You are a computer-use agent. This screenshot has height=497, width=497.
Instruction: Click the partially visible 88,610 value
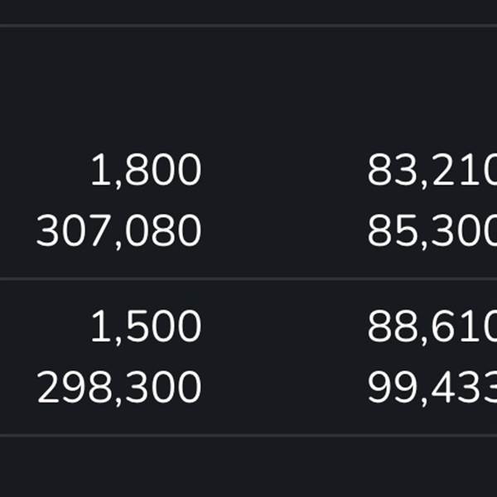pos(431,327)
